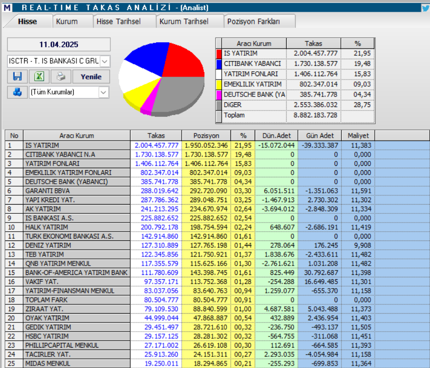
Task: Click the magenta DEUTSCHE BANK legend swatch
Action: (x=219, y=95)
